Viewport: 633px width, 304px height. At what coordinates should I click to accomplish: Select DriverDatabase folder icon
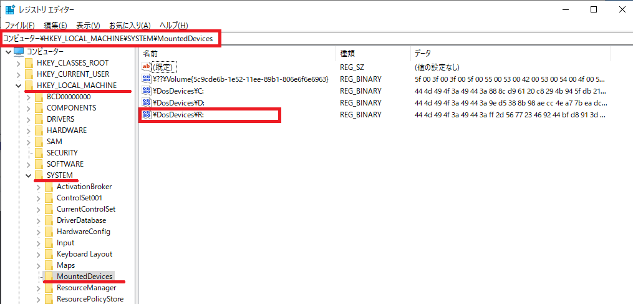49,220
